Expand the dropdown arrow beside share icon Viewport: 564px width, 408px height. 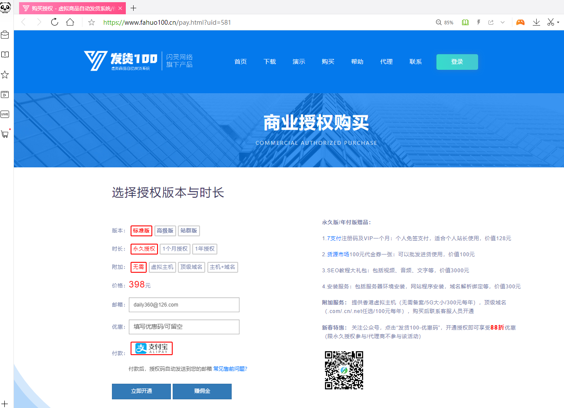pos(502,22)
